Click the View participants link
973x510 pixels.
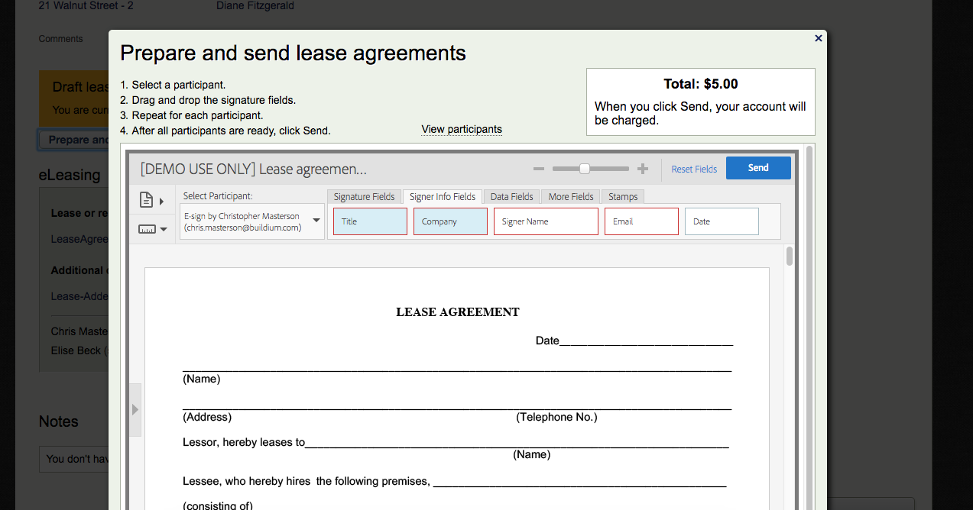[x=462, y=130]
